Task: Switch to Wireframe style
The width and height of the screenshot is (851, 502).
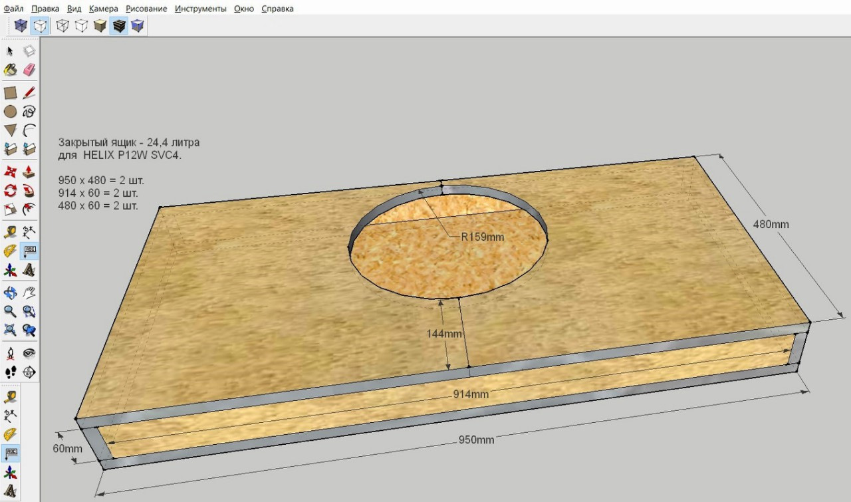Action: pyautogui.click(x=62, y=26)
